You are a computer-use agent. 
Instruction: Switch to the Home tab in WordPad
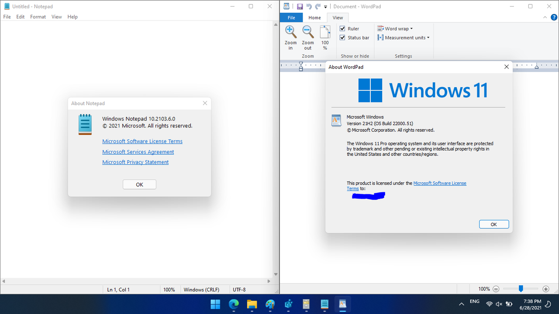pyautogui.click(x=315, y=17)
